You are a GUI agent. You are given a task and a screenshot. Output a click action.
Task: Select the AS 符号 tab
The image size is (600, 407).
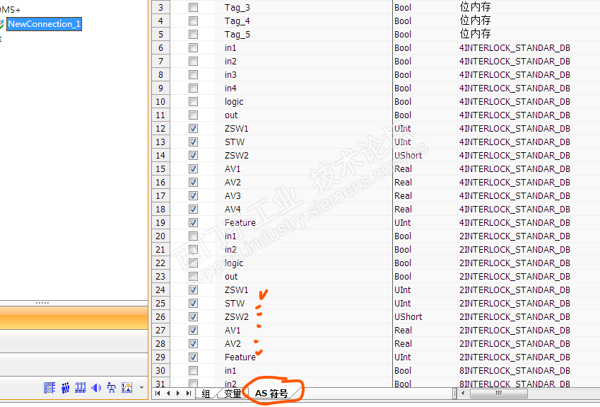tap(272, 394)
